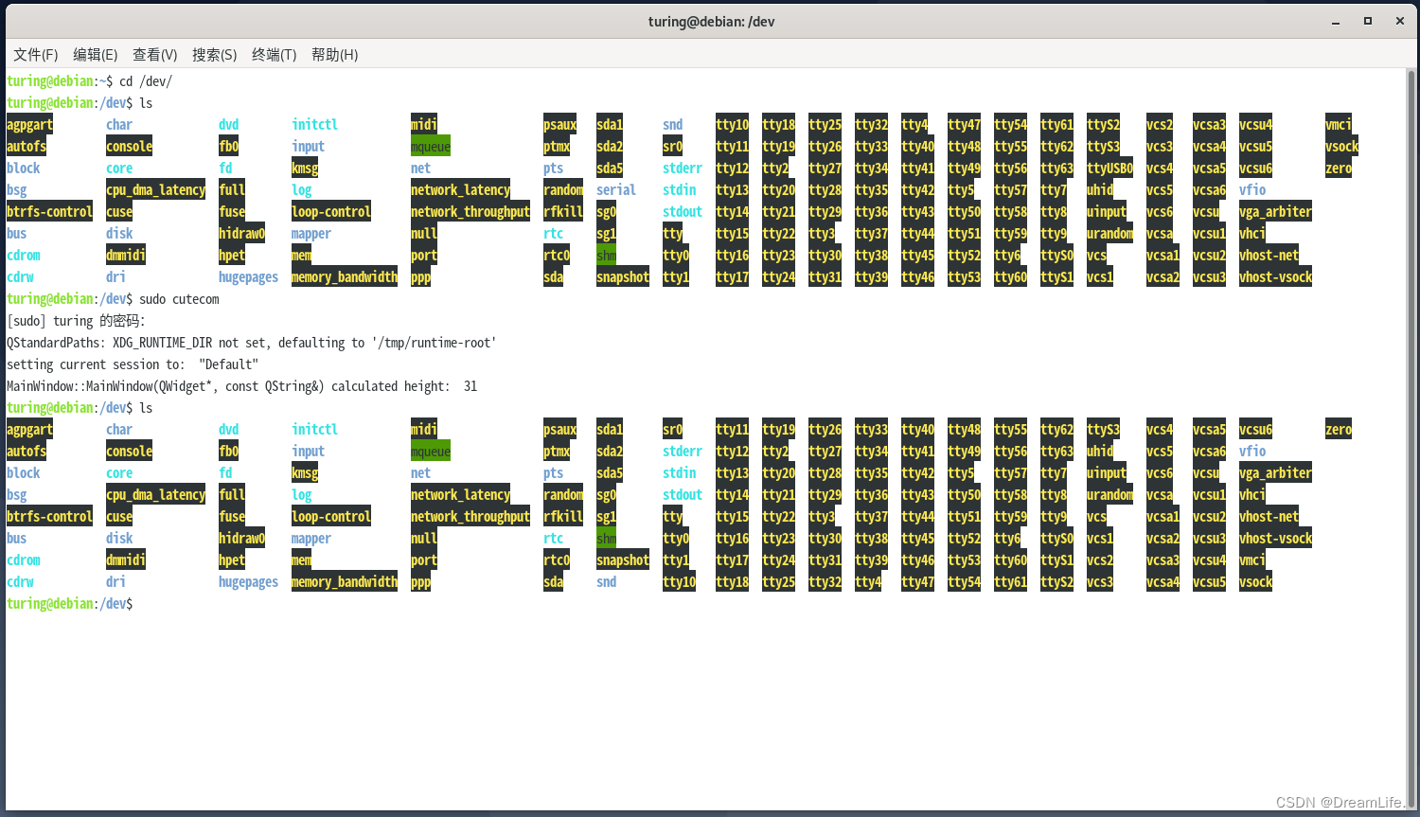This screenshot has height=817, width=1420.
Task: Open the 搜索(S) menu
Action: click(x=215, y=55)
